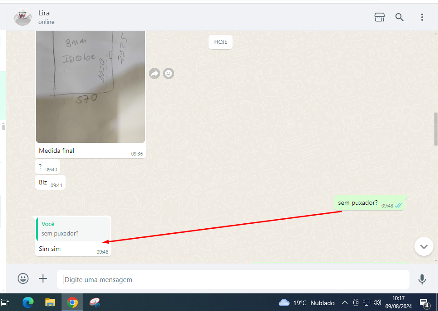
Task: Click the sent 'sem puxador?' message bubble
Action: [x=369, y=203]
